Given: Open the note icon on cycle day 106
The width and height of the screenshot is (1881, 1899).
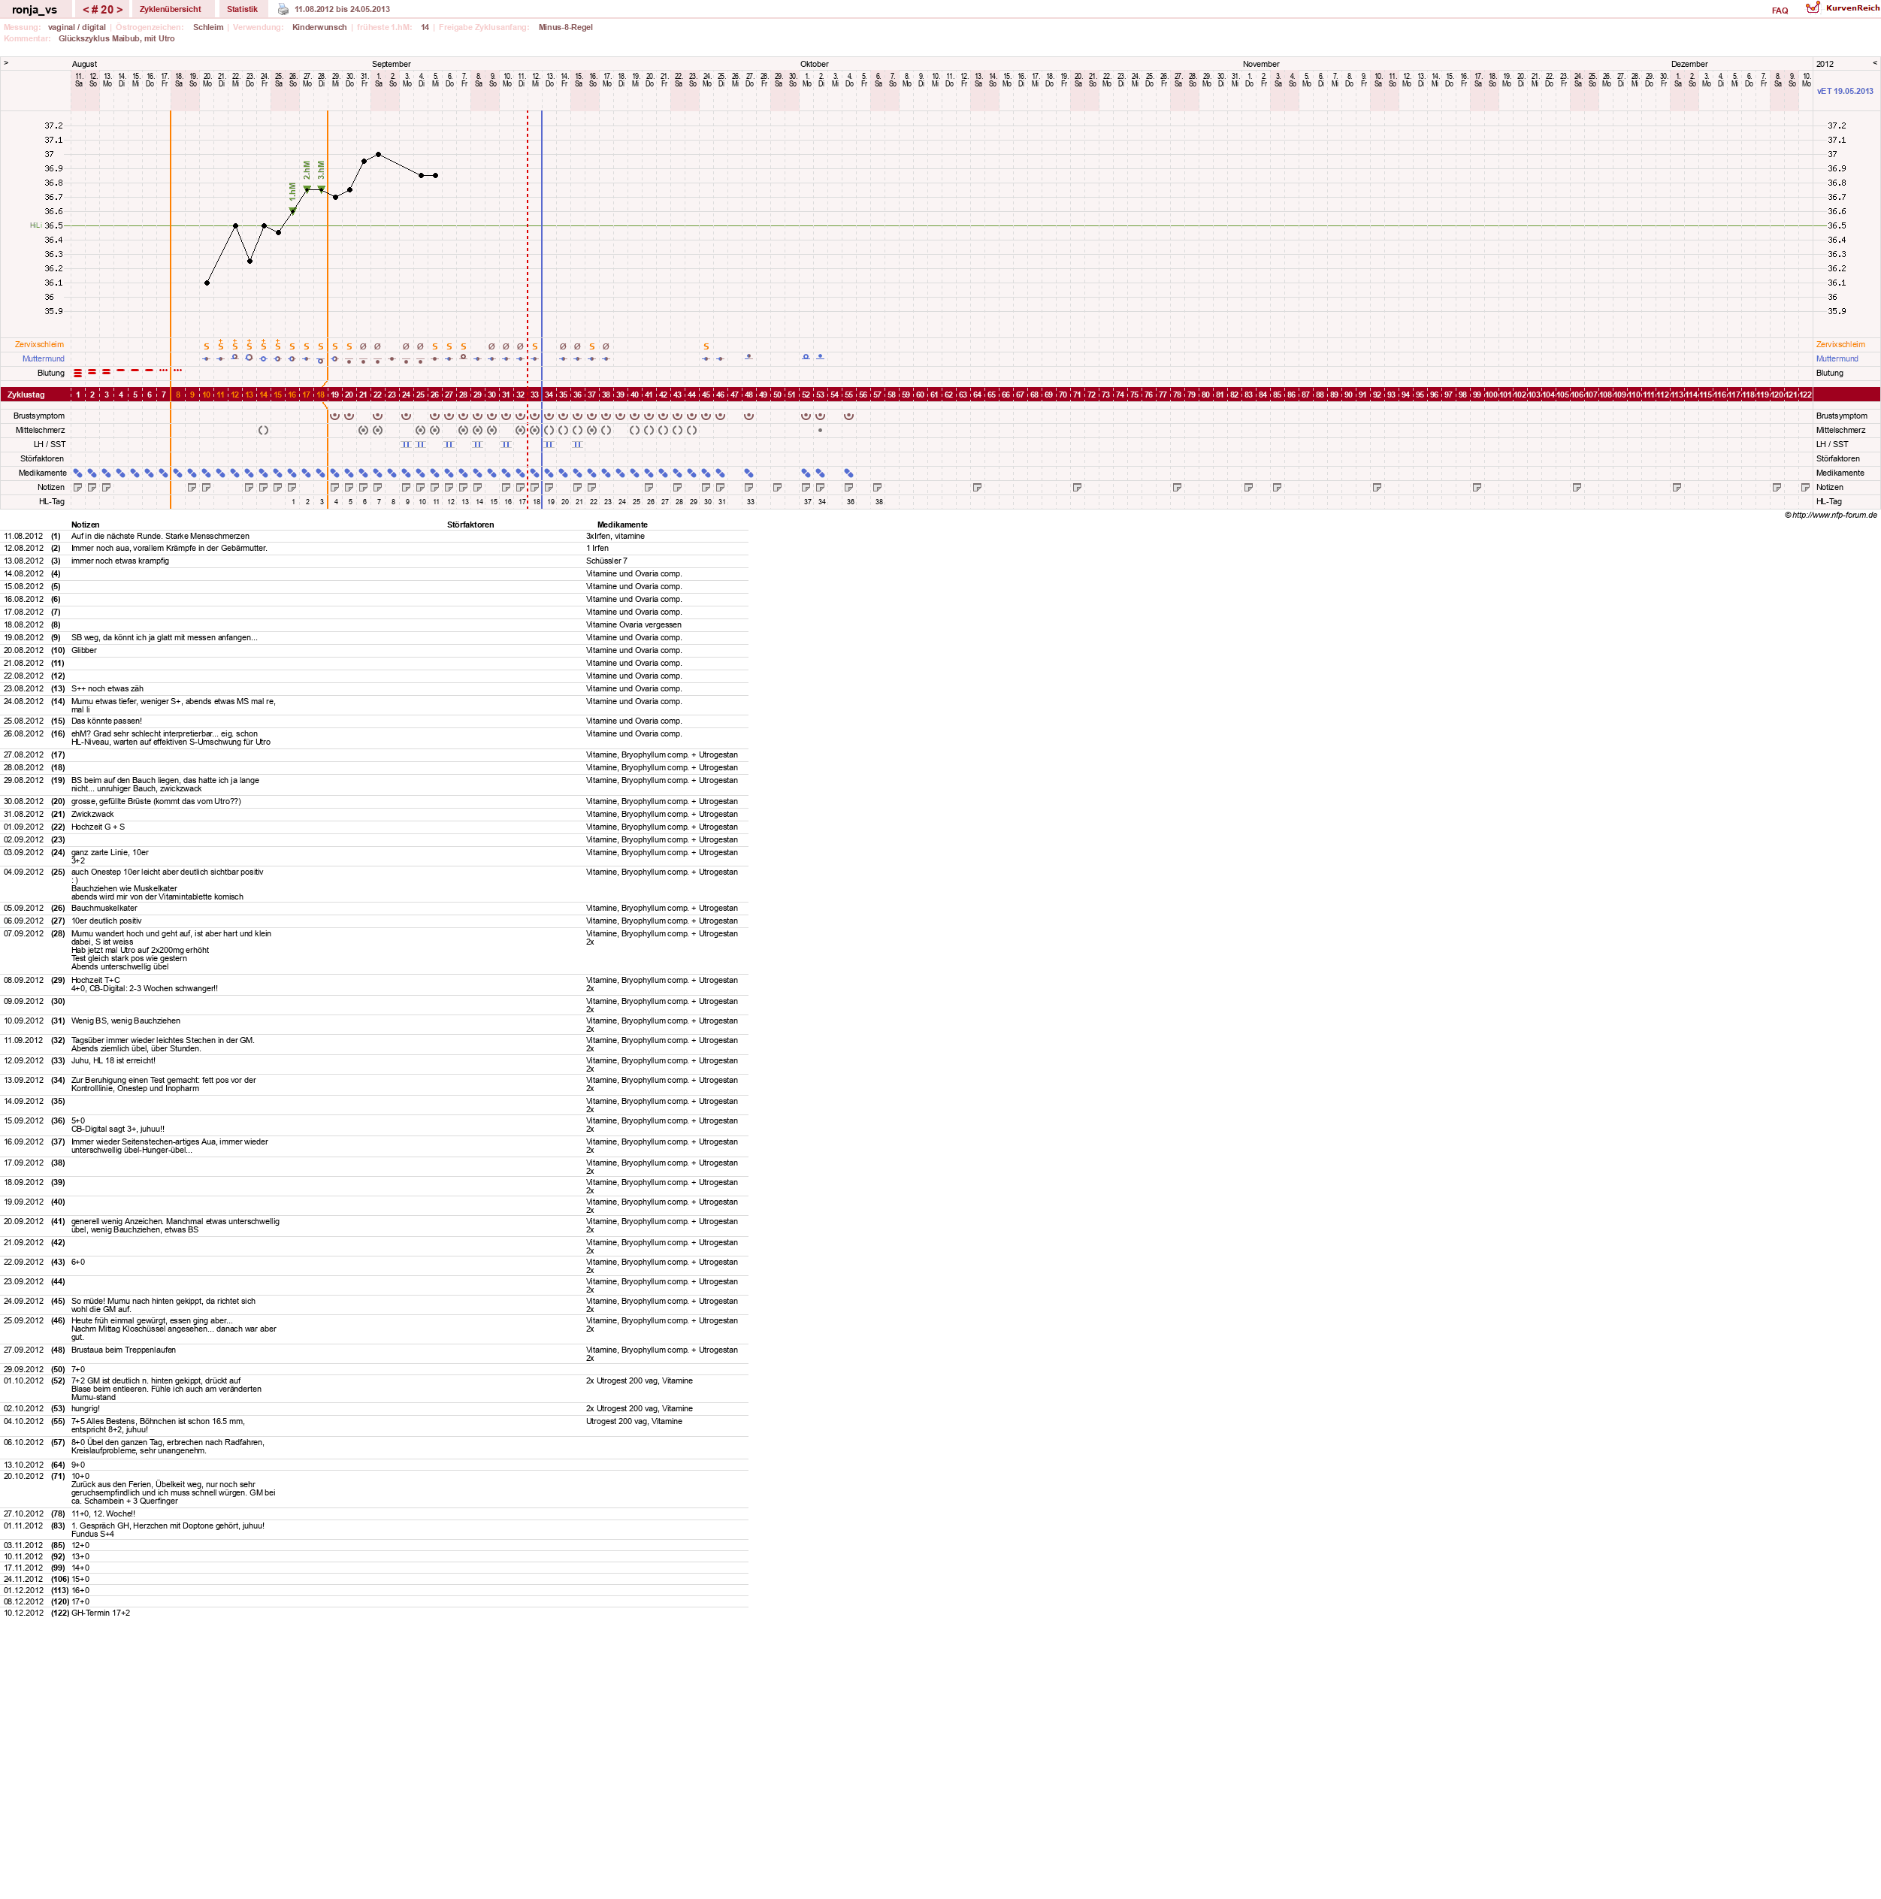Looking at the screenshot, I should coord(1577,488).
